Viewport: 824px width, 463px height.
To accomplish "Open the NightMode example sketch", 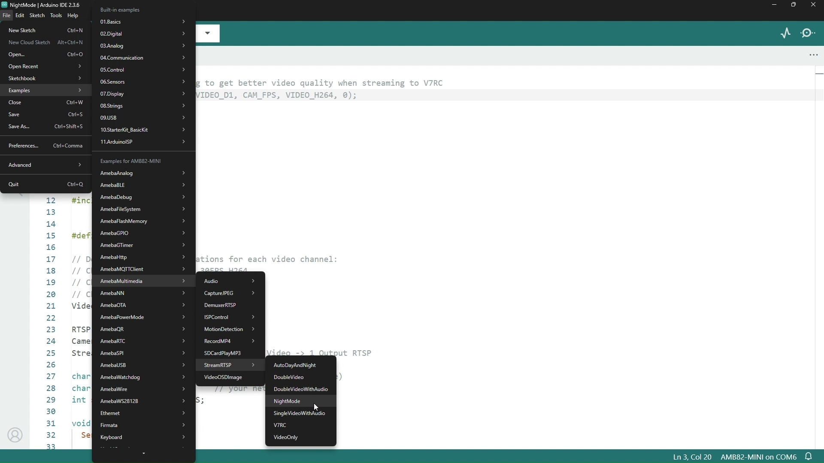I will coord(288,402).
